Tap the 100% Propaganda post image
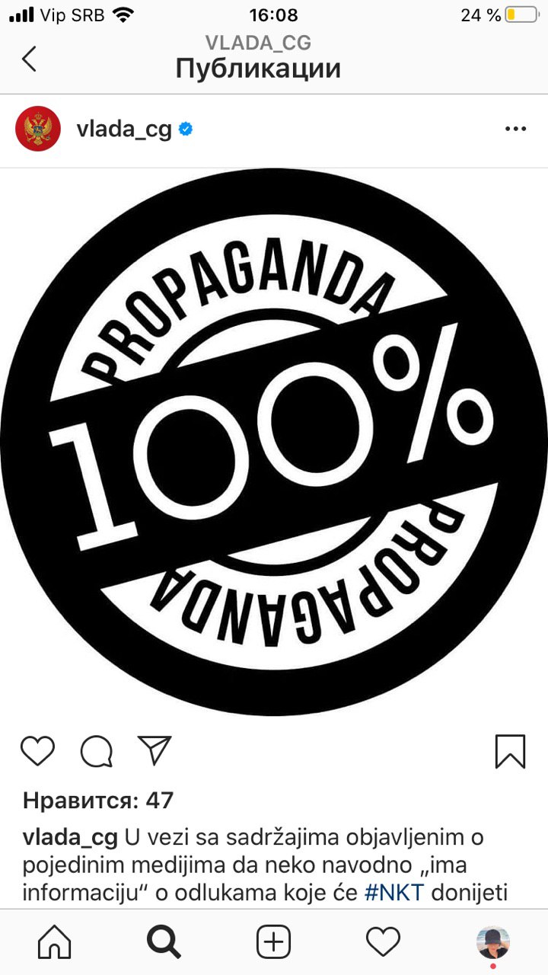548x975 pixels. point(274,442)
